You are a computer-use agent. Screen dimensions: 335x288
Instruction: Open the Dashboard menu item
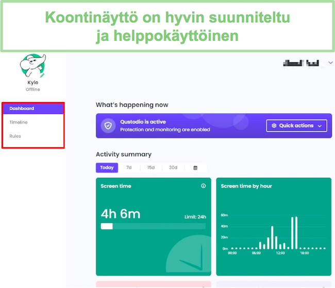click(x=33, y=109)
